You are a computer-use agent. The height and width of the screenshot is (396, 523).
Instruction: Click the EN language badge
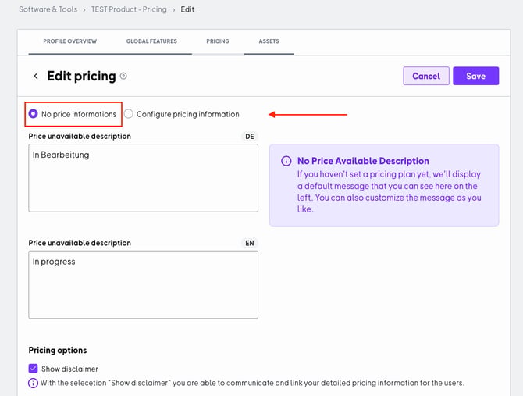[250, 243]
